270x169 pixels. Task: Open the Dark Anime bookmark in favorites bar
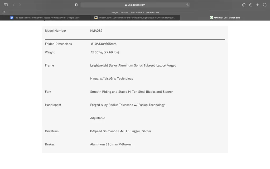(x=145, y=12)
